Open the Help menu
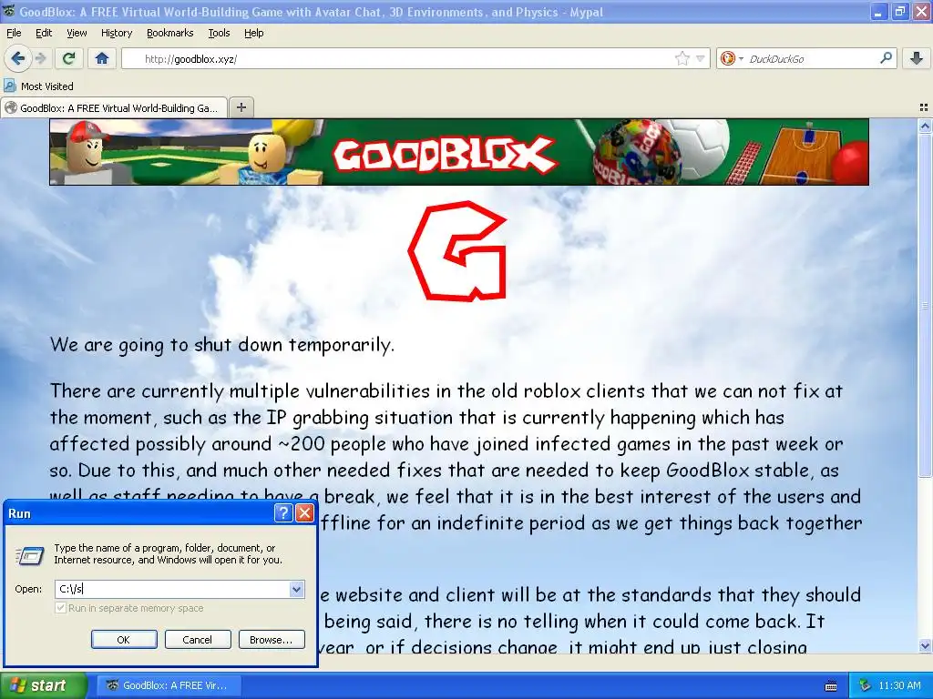933x699 pixels. [254, 33]
